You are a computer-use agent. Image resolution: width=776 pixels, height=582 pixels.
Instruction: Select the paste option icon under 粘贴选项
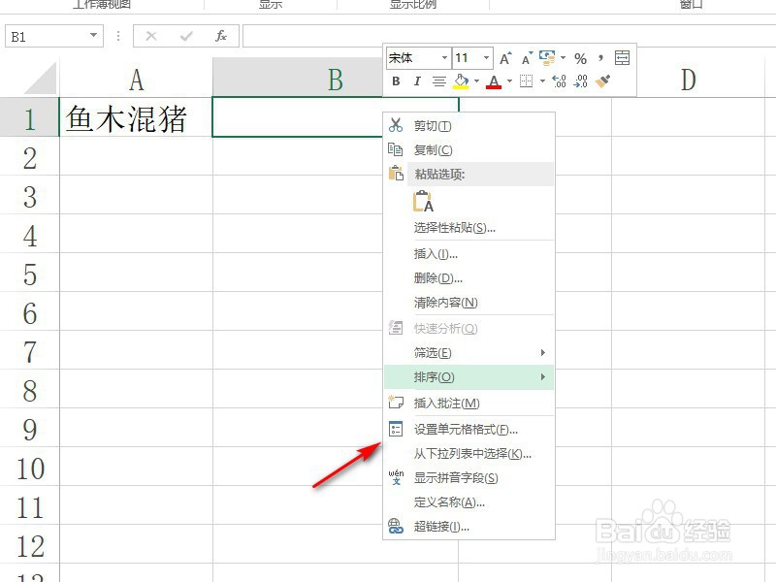pos(422,201)
